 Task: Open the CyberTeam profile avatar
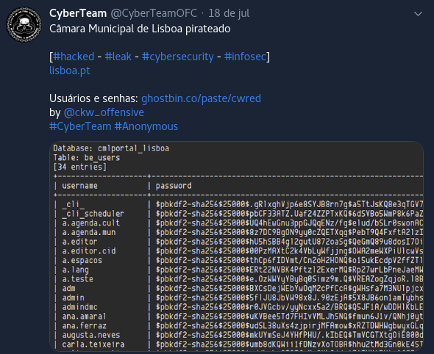tap(24, 24)
